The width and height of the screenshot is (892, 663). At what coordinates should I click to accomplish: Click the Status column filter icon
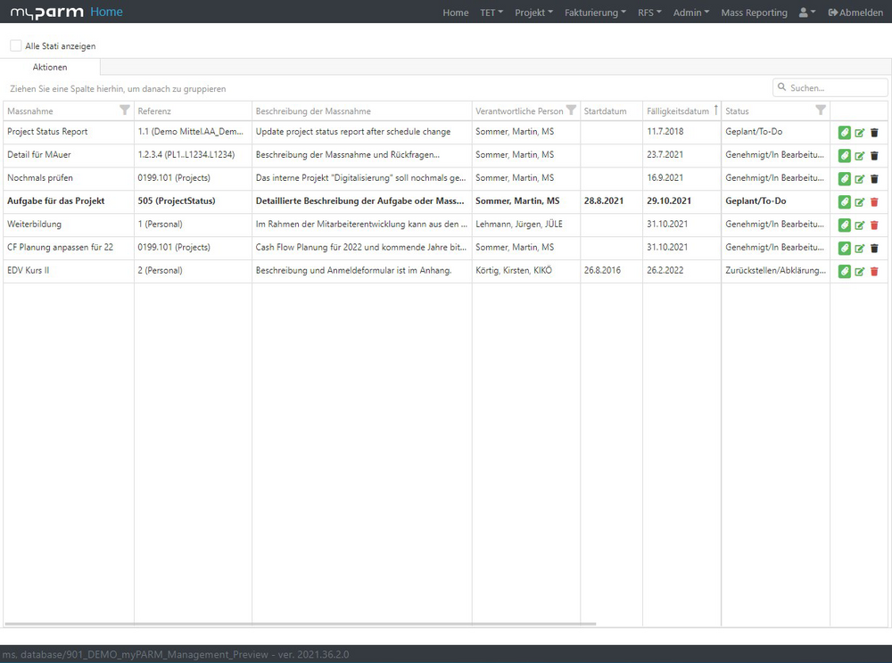pyautogui.click(x=821, y=110)
